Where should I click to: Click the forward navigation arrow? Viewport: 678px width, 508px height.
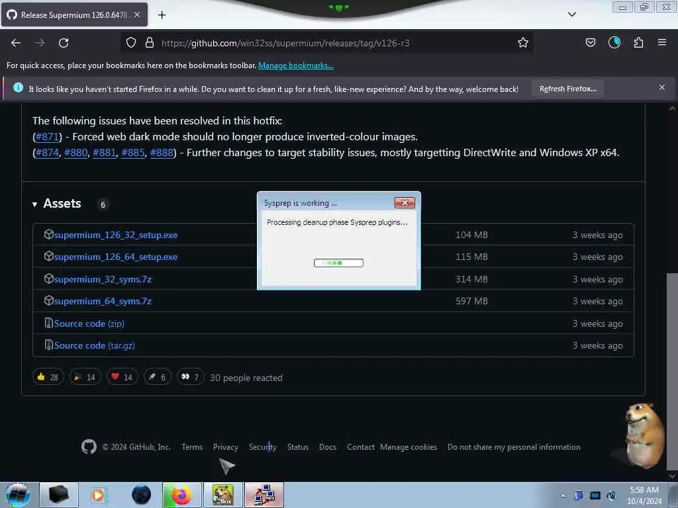(x=40, y=43)
